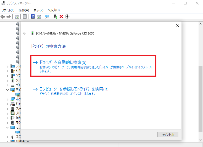Toggle the action pane toolbar icon
The image size is (203, 147).
click(39, 16)
